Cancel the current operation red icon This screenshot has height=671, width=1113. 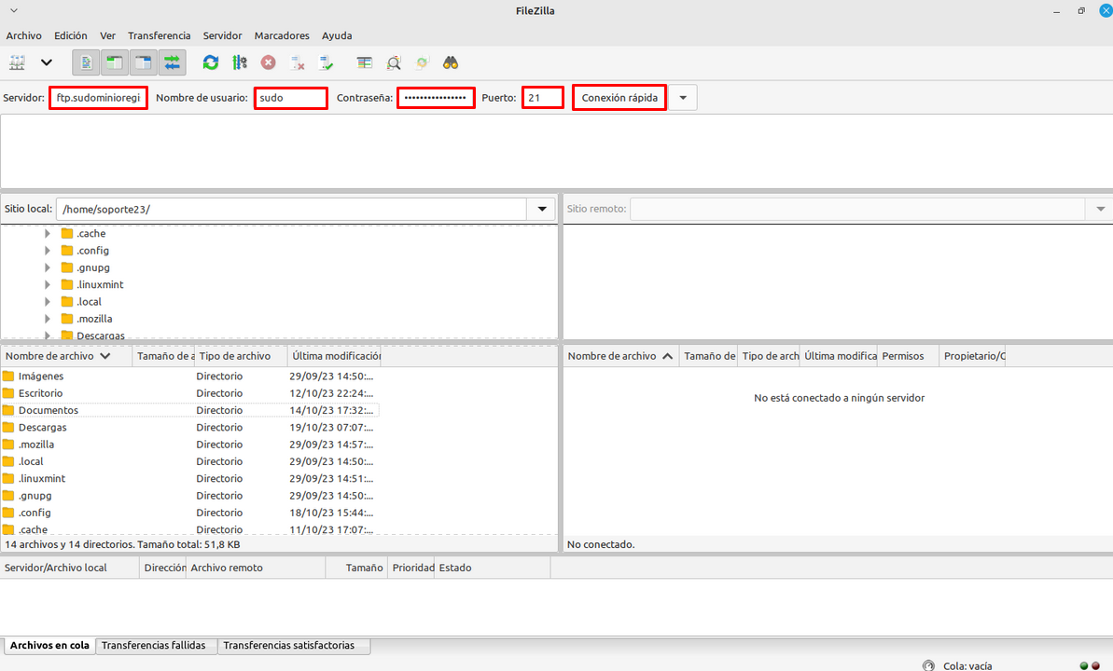(x=269, y=62)
